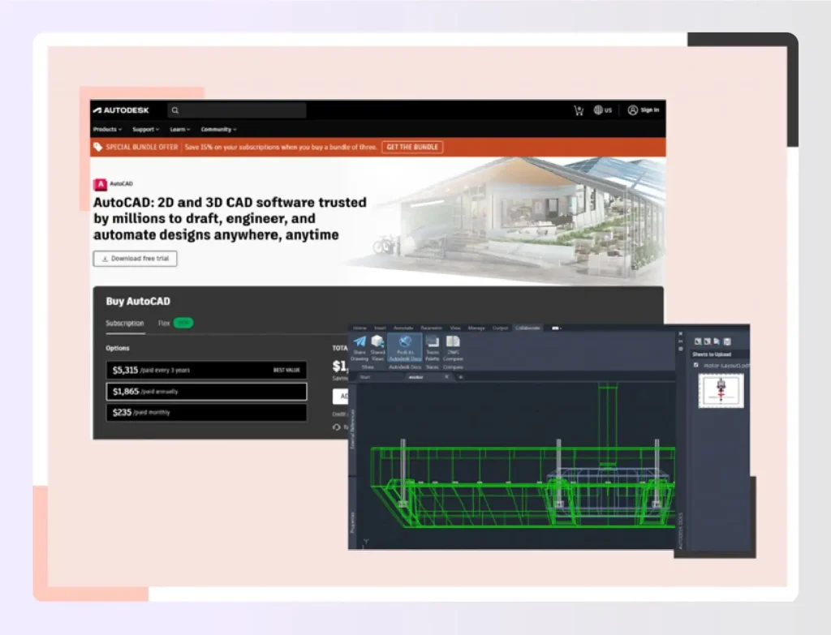
Task: Click the GET THE BUNDLE button
Action: click(412, 147)
